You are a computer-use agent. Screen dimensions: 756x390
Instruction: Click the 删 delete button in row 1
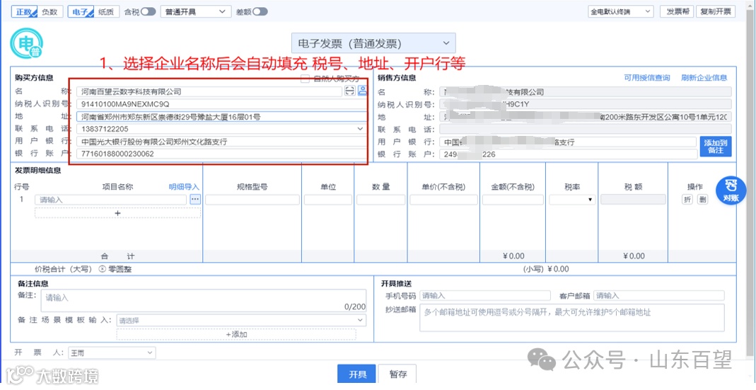702,200
